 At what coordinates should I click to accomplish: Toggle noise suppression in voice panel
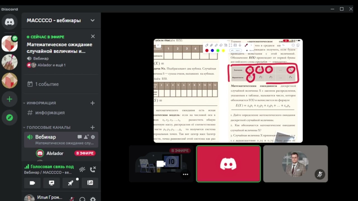click(x=82, y=169)
